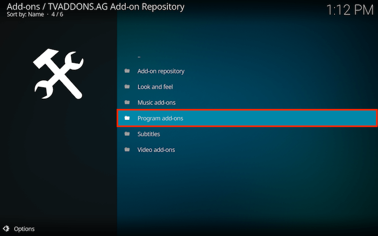Open the Subtitles category
The height and width of the screenshot is (236, 378).
(247, 134)
